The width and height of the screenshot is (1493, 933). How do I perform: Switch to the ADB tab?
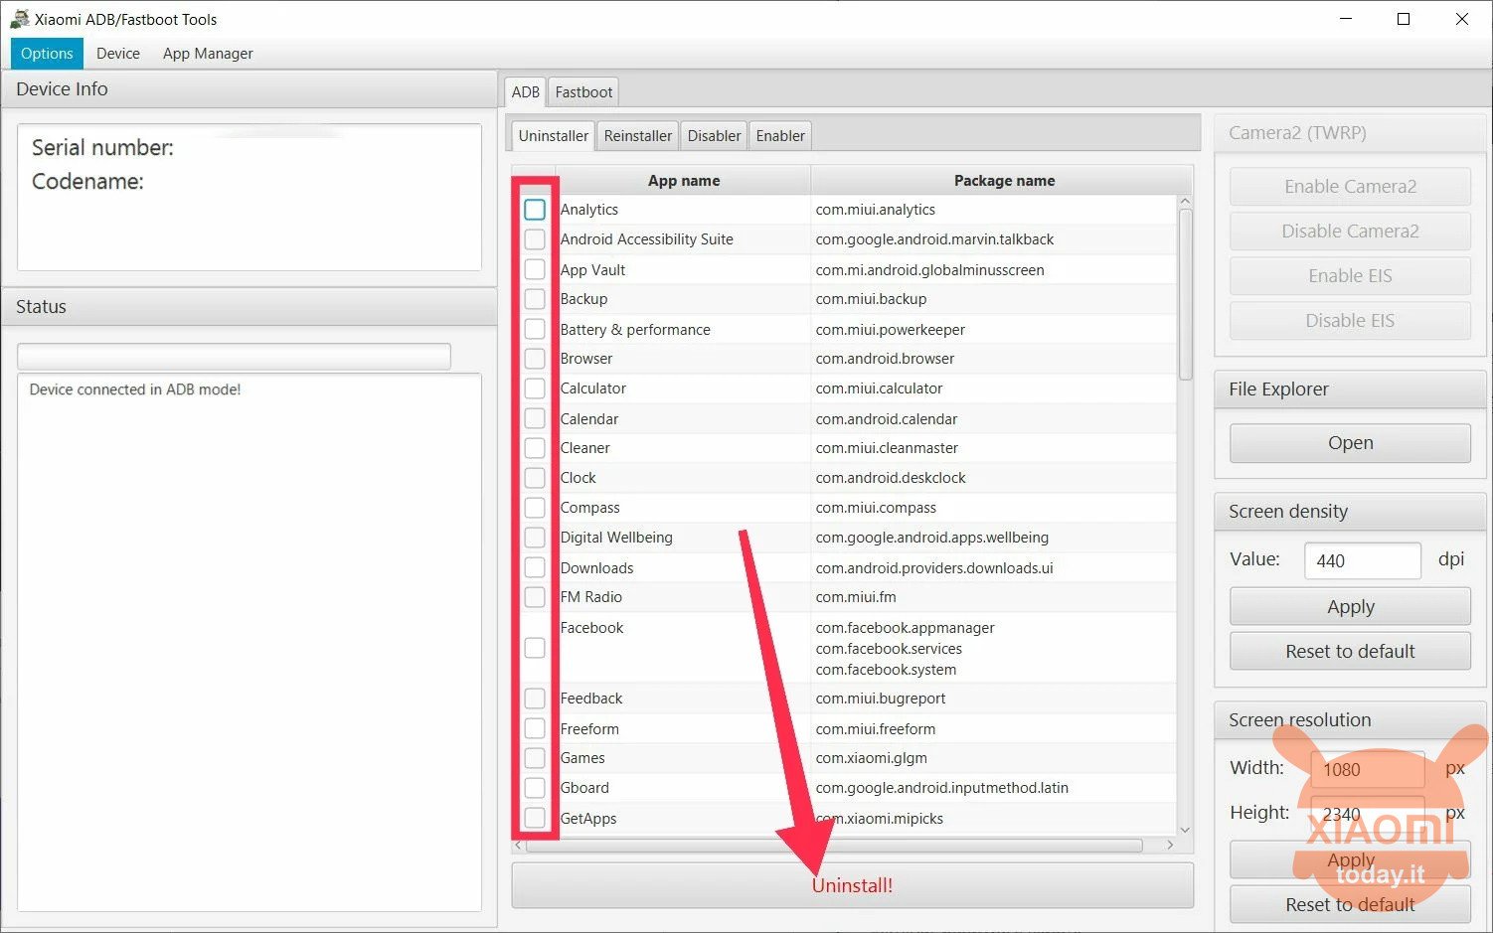click(x=525, y=92)
